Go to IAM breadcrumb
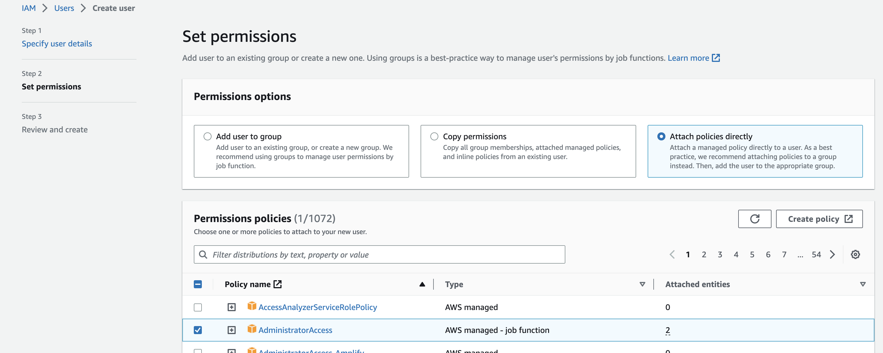This screenshot has width=883, height=353. [x=29, y=8]
